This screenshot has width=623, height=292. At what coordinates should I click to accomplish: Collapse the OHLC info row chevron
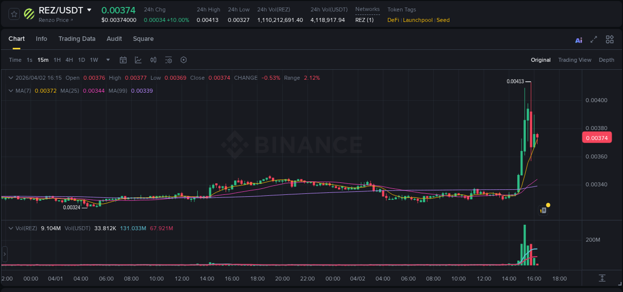tap(10, 78)
